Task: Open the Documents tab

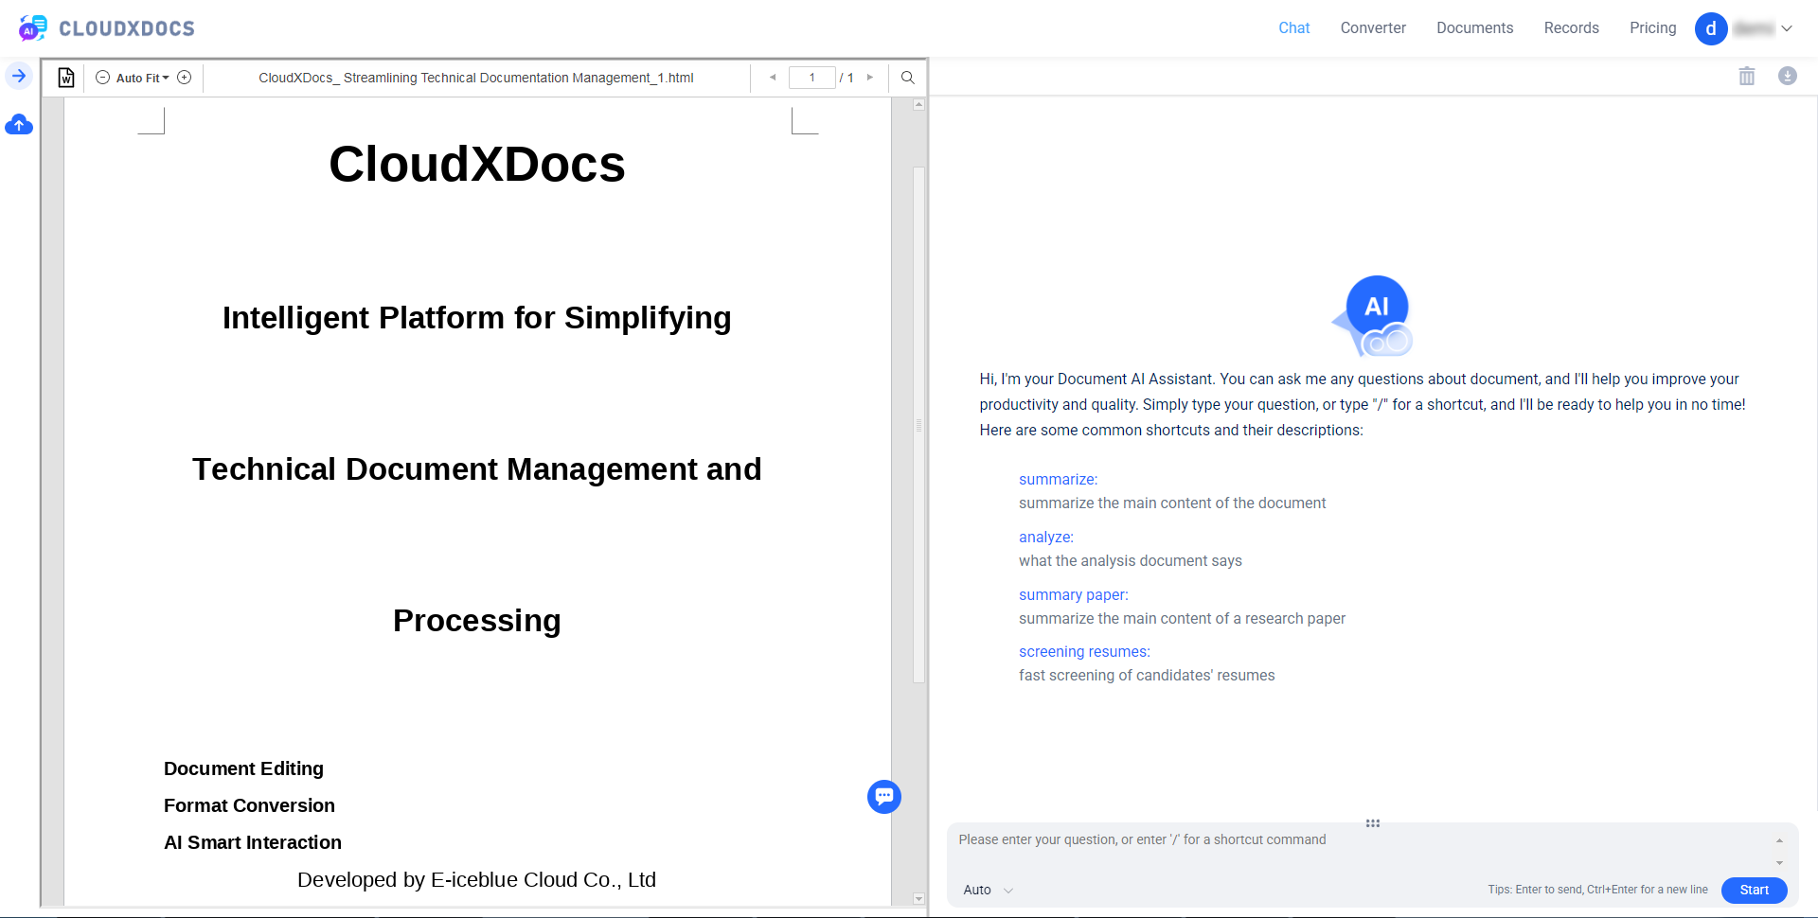Action: click(1474, 28)
